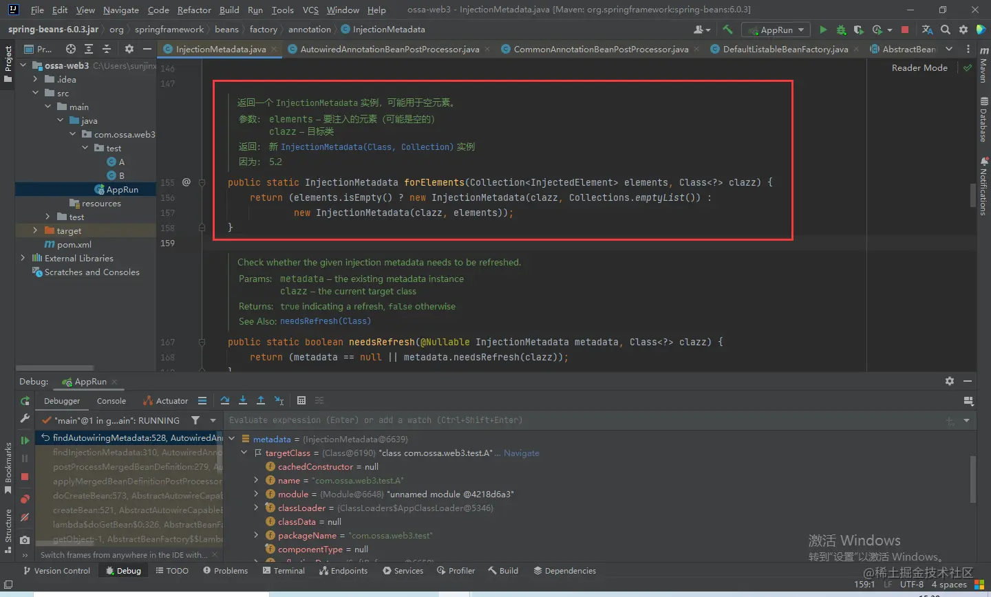Image resolution: width=991 pixels, height=597 pixels.
Task: Open the Profiler tool window
Action: tap(456, 571)
